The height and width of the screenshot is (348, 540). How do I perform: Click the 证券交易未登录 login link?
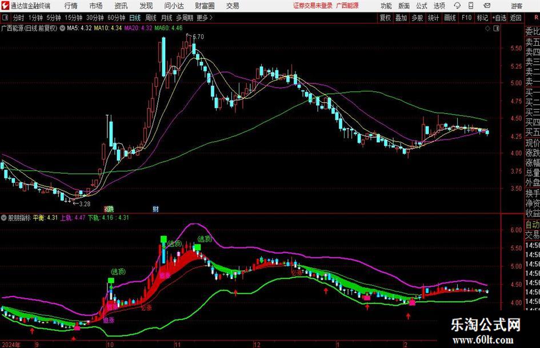(313, 6)
